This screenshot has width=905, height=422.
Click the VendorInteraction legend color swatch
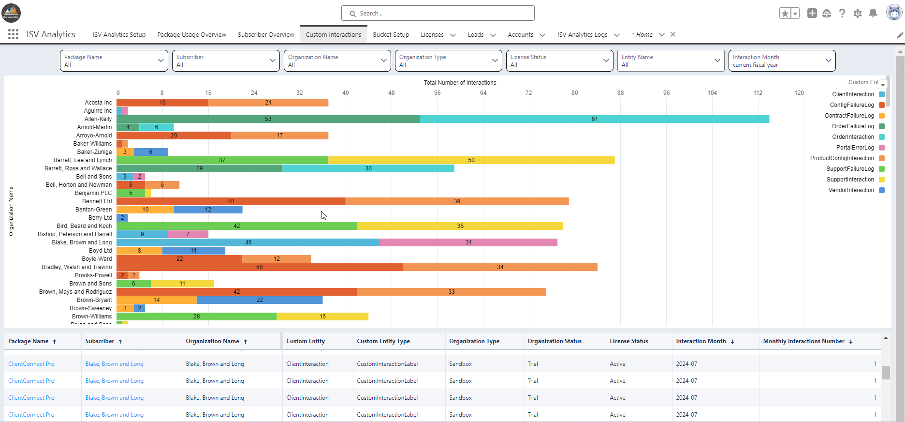click(882, 190)
